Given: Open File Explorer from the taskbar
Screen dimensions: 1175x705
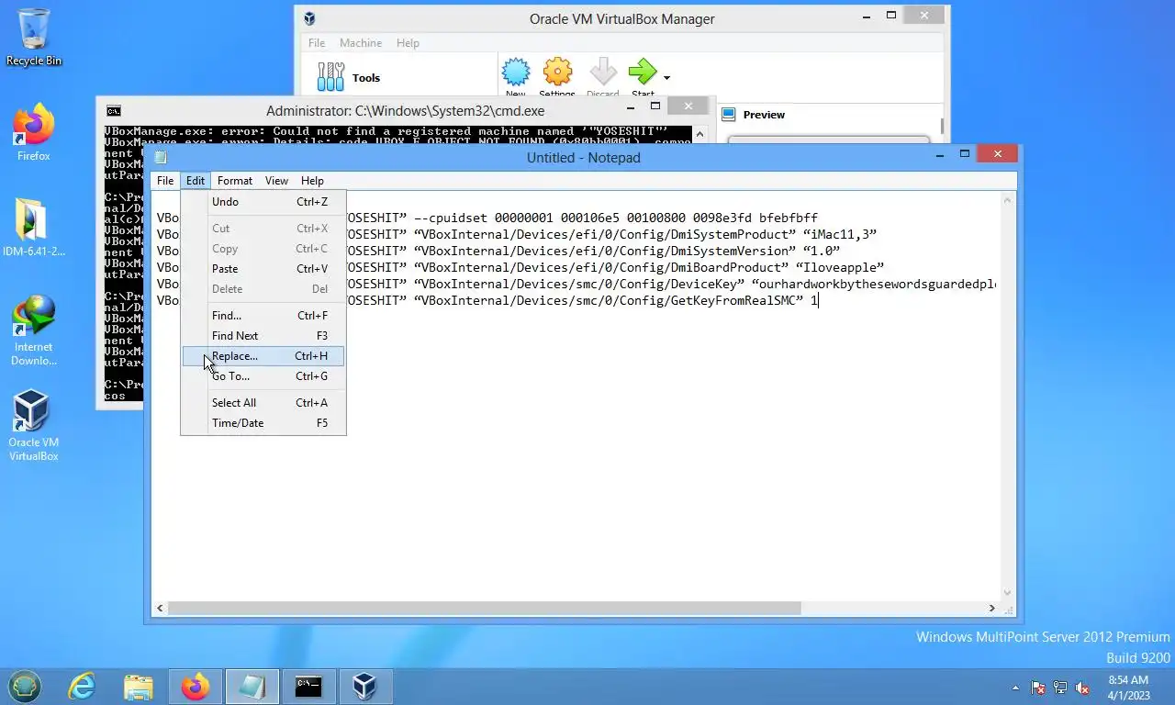Looking at the screenshot, I should (x=139, y=686).
